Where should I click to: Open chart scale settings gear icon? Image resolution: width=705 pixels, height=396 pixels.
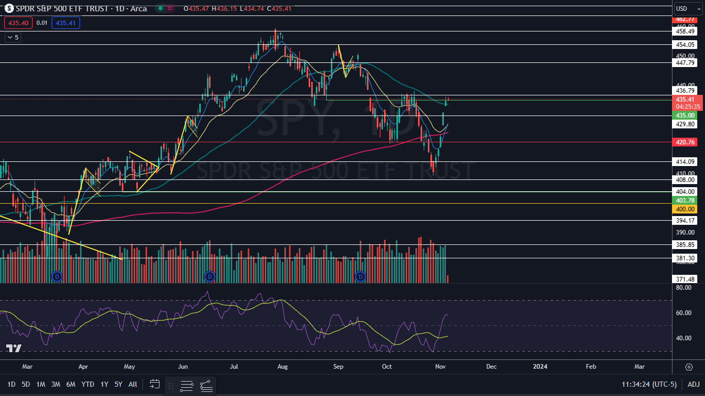pyautogui.click(x=689, y=367)
